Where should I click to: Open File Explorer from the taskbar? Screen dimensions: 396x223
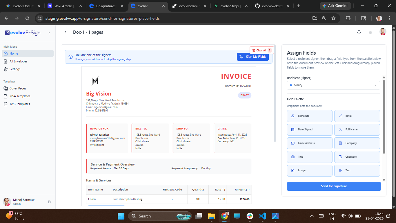(x=212, y=216)
